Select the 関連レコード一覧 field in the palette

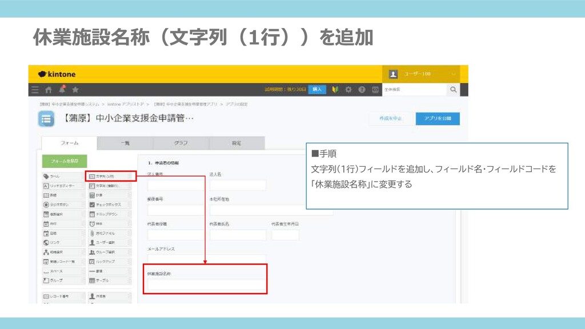[64, 262]
